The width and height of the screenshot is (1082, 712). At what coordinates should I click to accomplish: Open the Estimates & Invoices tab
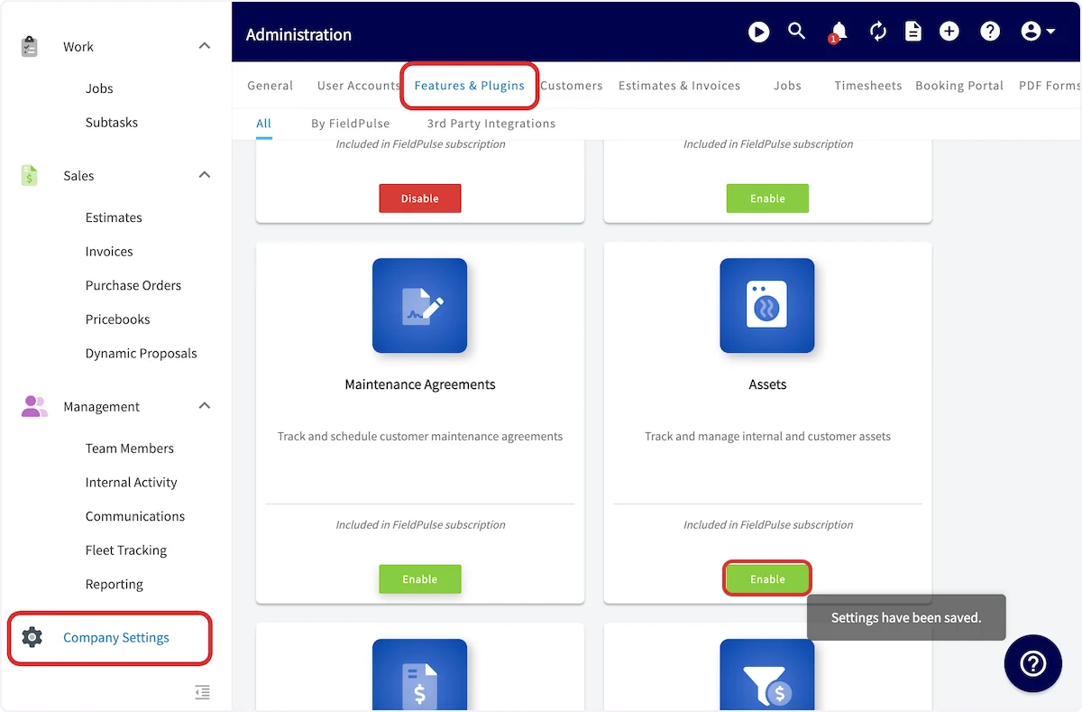point(679,86)
